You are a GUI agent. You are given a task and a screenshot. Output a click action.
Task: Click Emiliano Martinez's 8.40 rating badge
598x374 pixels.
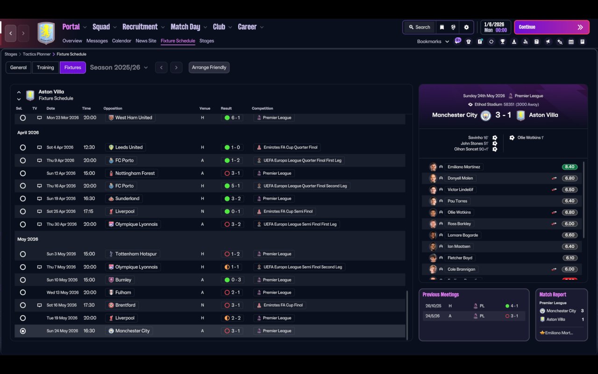click(x=570, y=167)
